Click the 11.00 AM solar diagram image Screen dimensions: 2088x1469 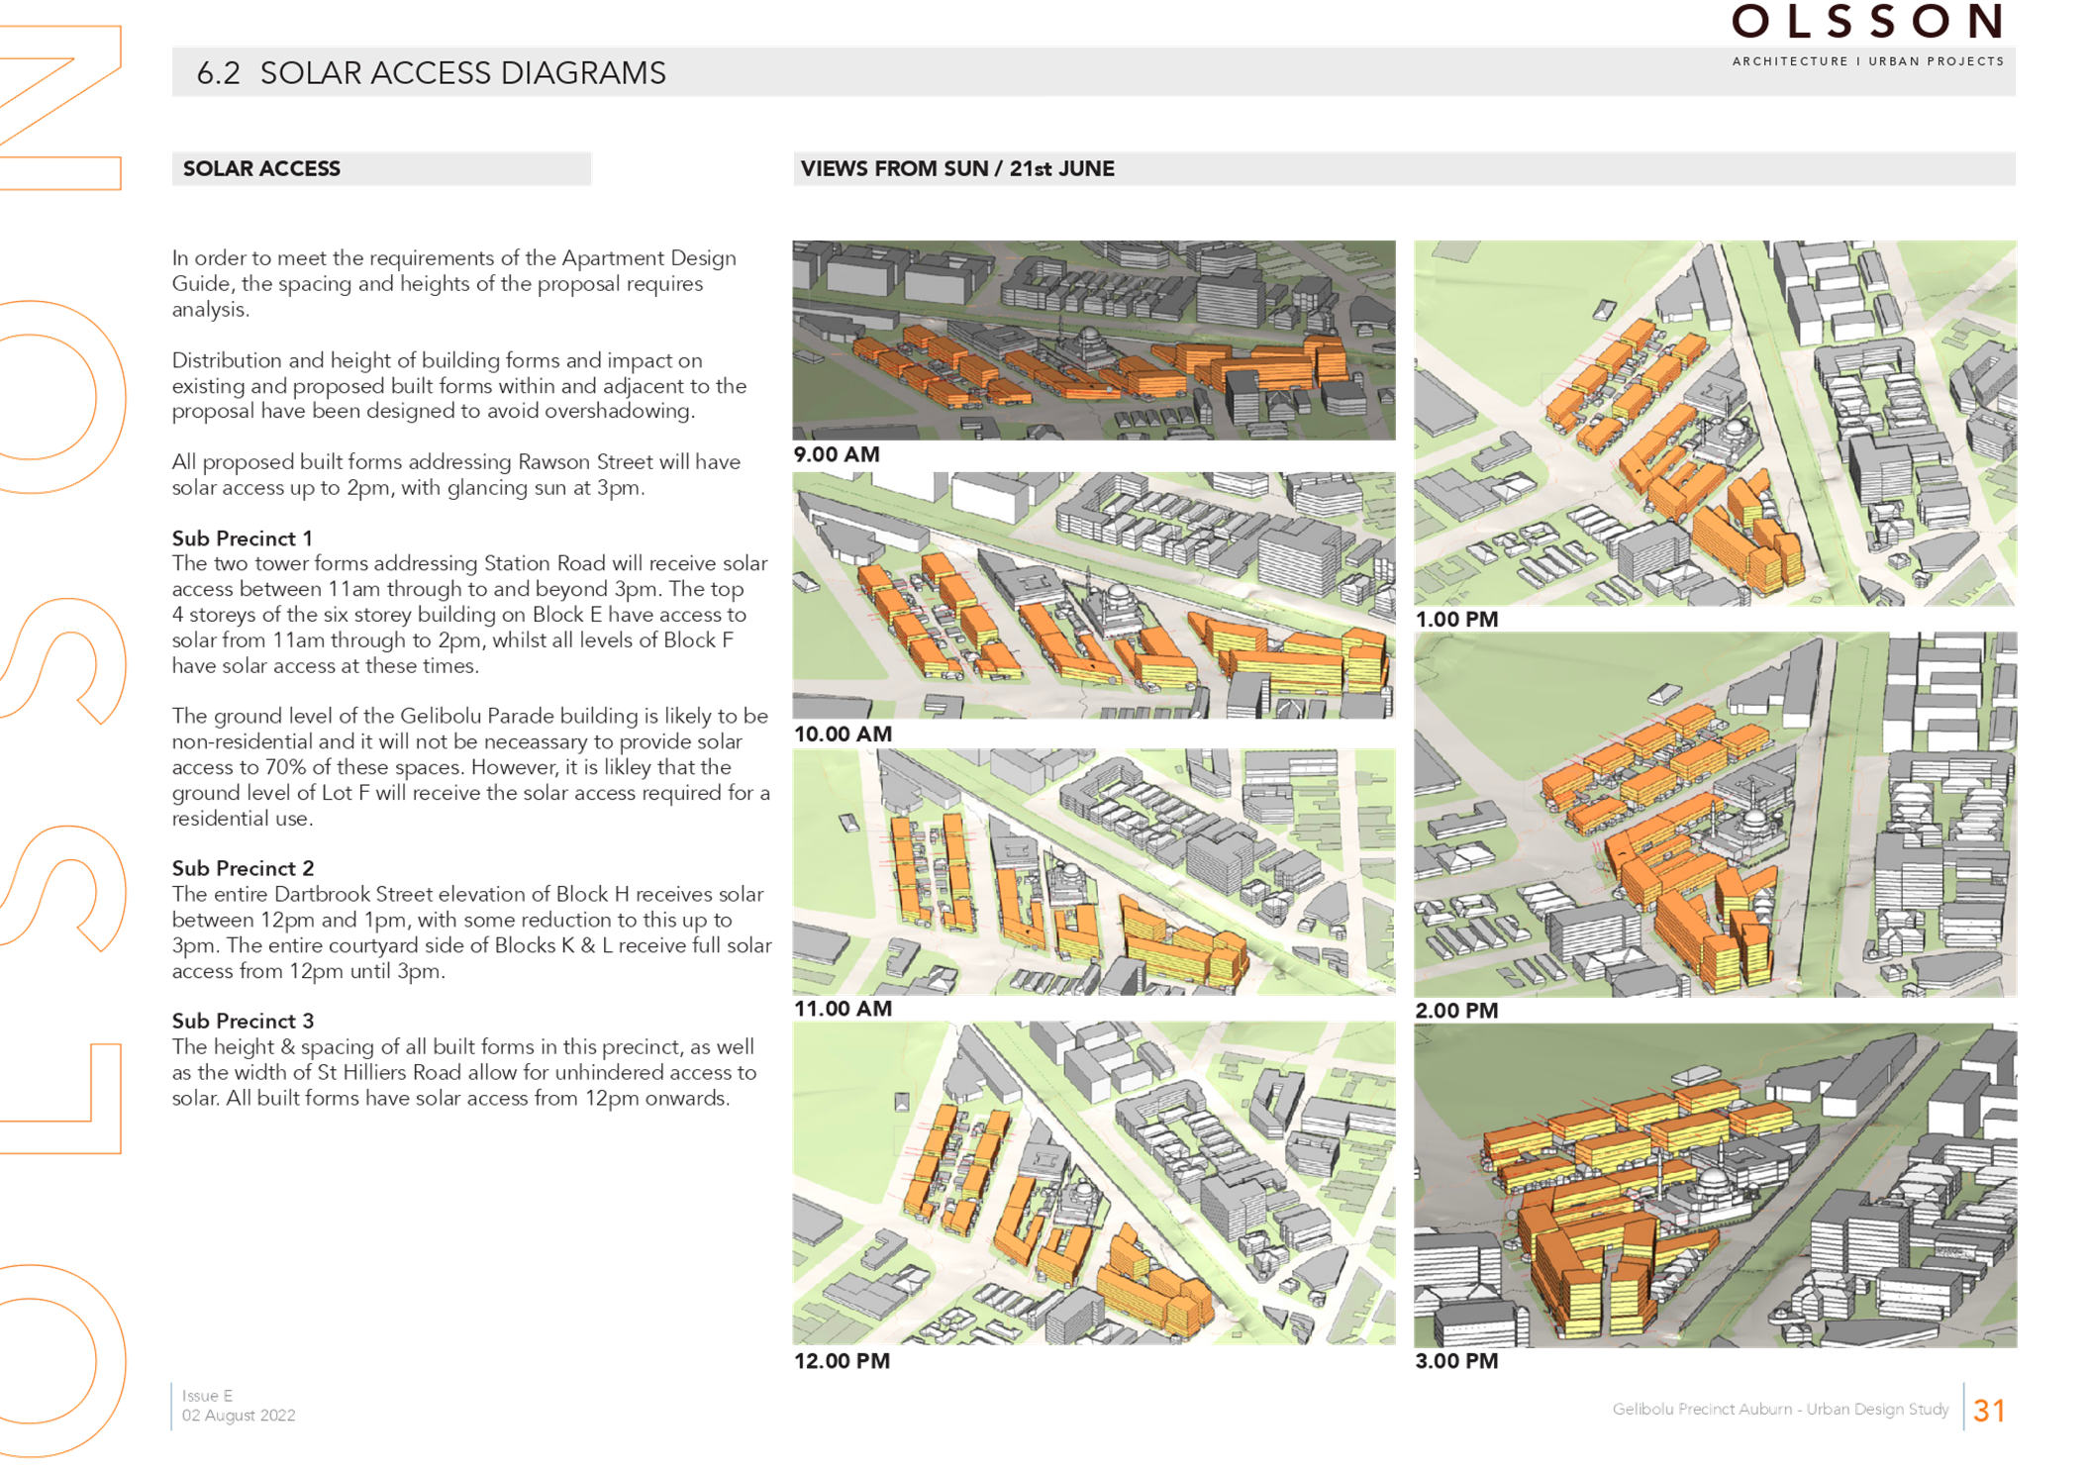[1093, 871]
